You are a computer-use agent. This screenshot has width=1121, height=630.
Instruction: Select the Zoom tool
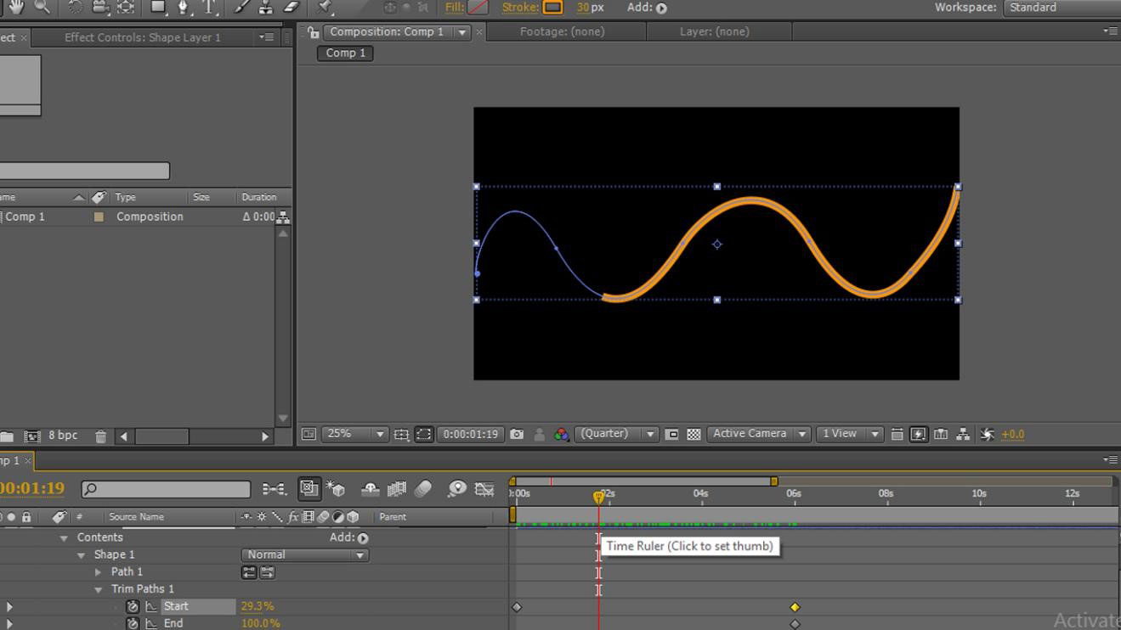[41, 8]
